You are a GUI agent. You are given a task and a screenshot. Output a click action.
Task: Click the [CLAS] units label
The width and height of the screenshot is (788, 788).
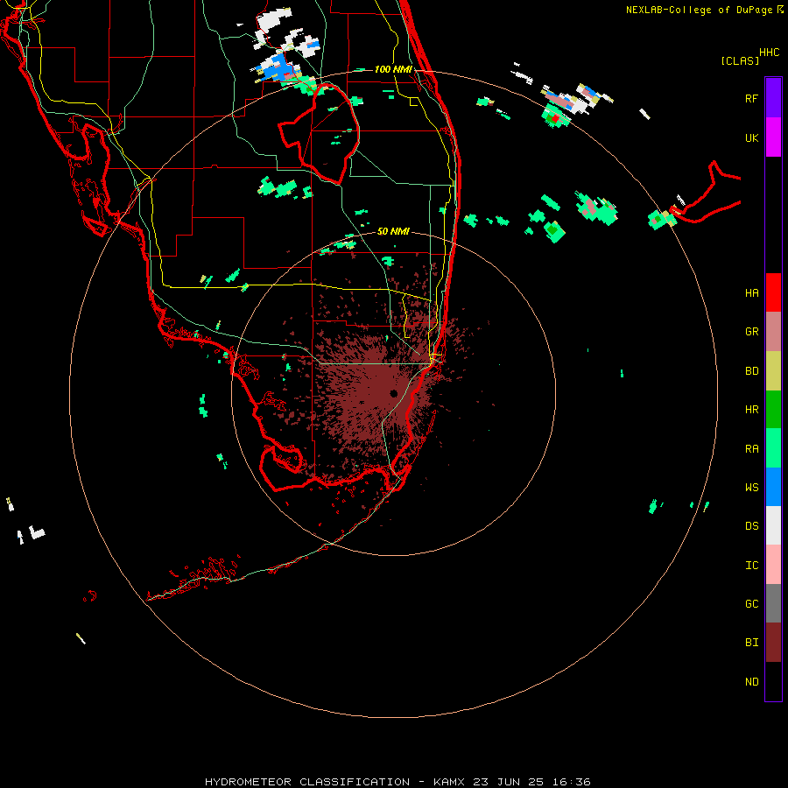tap(740, 60)
